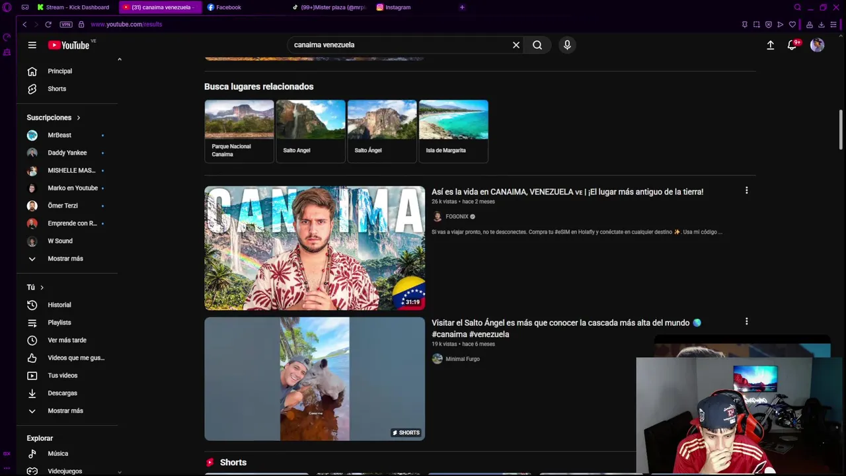Click the browser address bar URL
846x476 pixels.
point(126,24)
